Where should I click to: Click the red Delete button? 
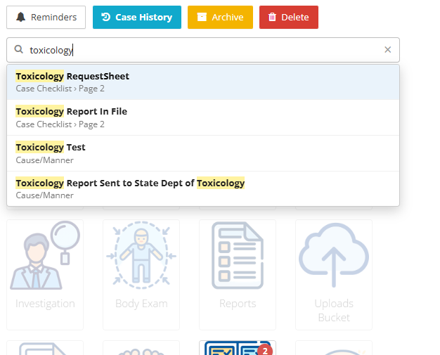tap(289, 17)
